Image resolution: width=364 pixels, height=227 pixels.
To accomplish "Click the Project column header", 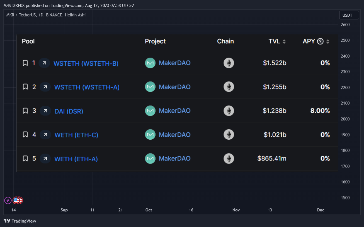I will click(155, 41).
